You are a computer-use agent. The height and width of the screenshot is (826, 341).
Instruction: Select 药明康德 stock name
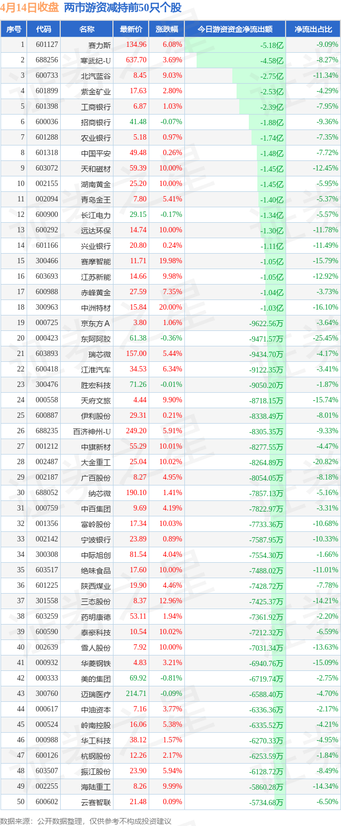coord(96,617)
